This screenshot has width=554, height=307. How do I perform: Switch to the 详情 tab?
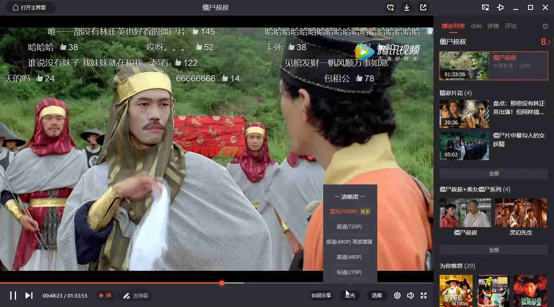pos(493,26)
